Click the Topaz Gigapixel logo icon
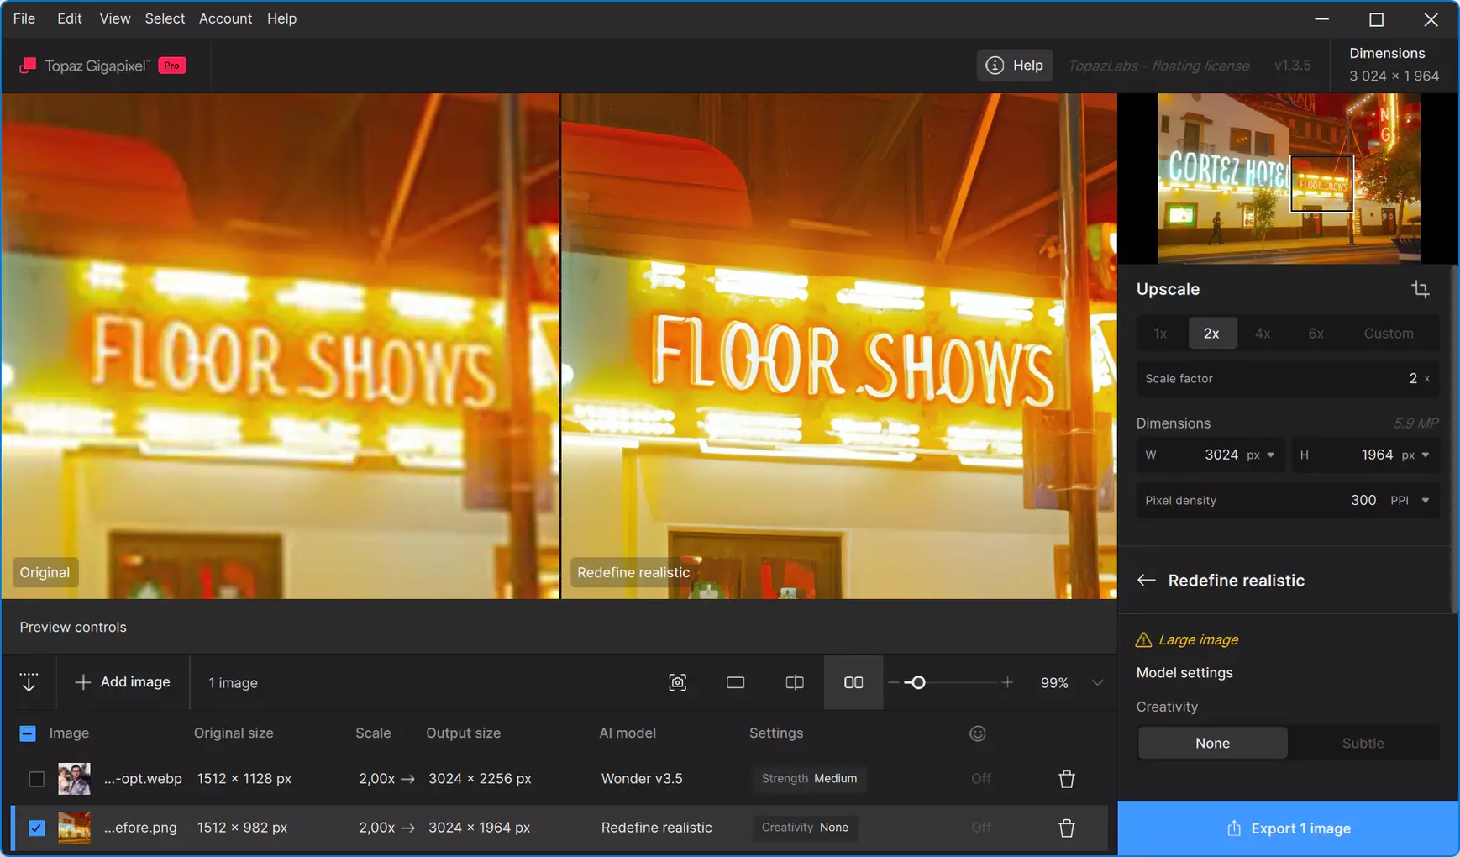The height and width of the screenshot is (857, 1460). pyautogui.click(x=28, y=66)
